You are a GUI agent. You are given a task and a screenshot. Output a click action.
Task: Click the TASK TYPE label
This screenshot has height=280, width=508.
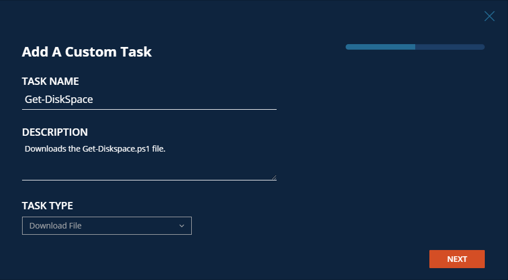click(48, 205)
